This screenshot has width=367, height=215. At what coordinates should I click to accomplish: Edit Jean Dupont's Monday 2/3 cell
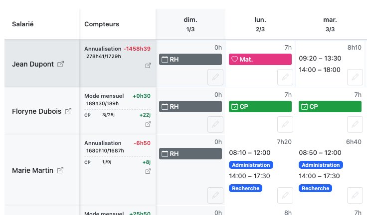(285, 77)
